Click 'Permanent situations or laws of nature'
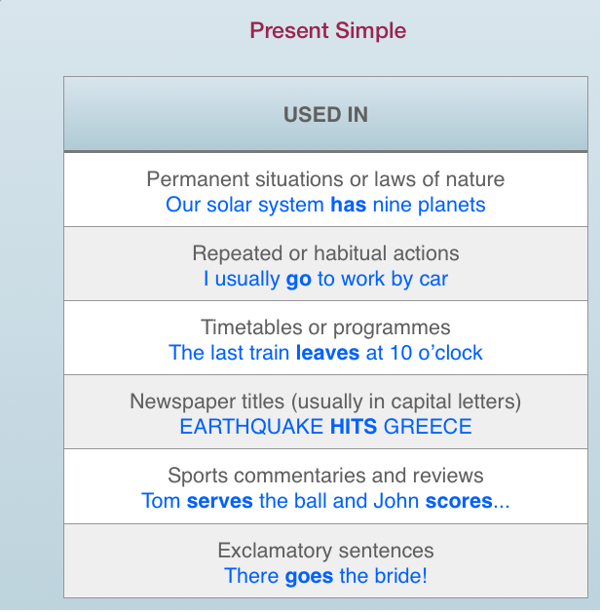The image size is (602, 612). click(x=325, y=179)
